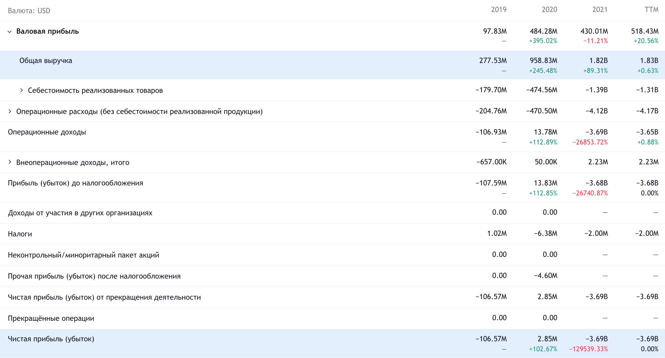Click the −129539.33% net income change

(588, 349)
